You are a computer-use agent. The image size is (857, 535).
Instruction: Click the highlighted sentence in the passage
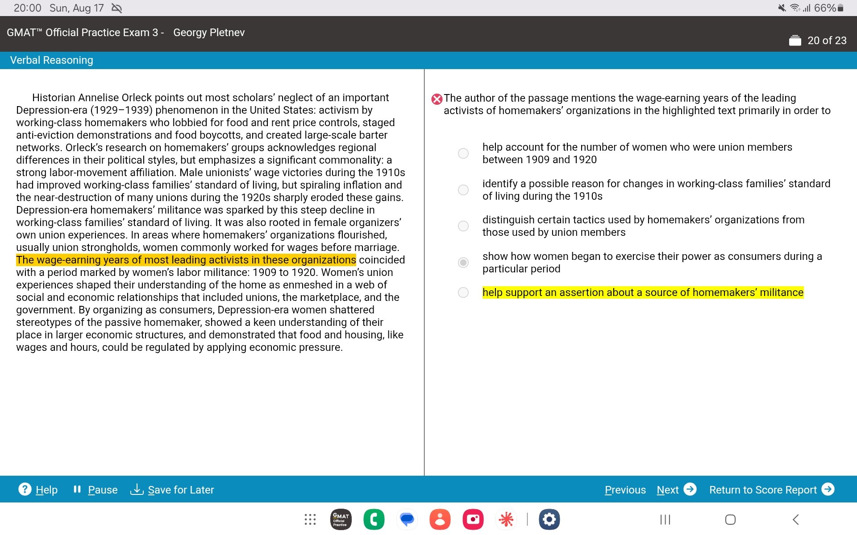point(185,259)
